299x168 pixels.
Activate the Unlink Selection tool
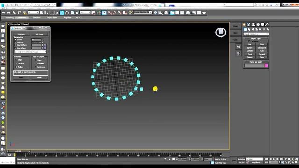pos(20,13)
